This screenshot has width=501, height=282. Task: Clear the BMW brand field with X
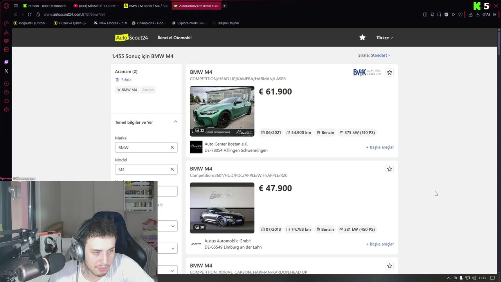[x=172, y=147]
